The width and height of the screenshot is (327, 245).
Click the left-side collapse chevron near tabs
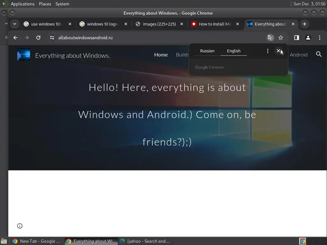pos(6,24)
